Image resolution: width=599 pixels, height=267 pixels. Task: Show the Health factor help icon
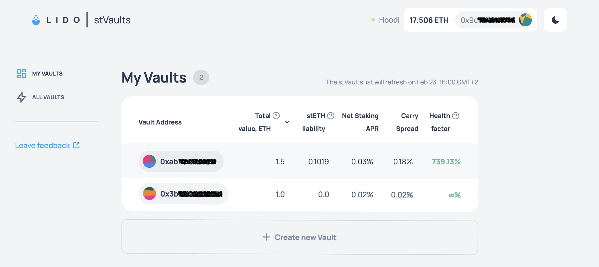coord(456,116)
